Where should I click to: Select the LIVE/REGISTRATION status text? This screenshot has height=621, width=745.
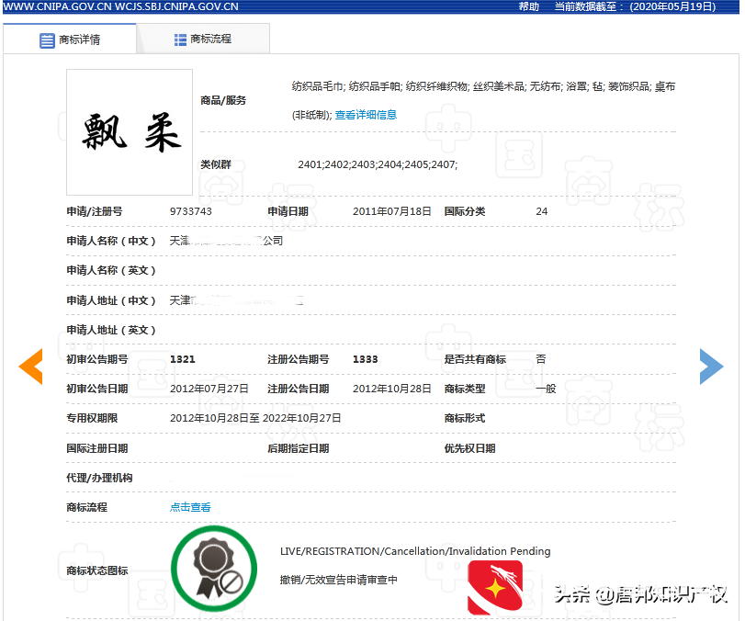pyautogui.click(x=415, y=551)
